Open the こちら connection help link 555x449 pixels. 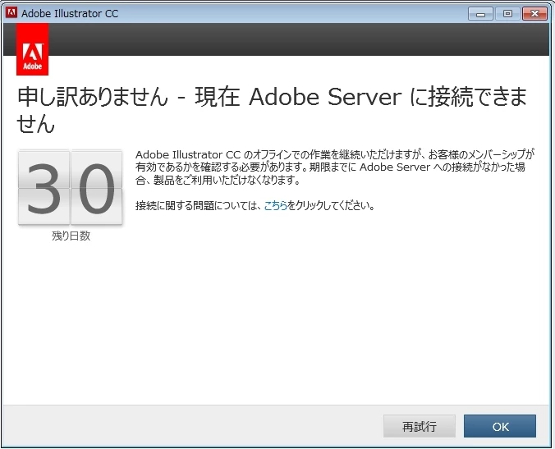pos(276,205)
